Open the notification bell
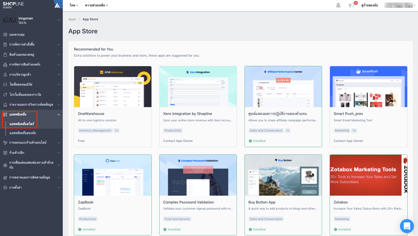The height and width of the screenshot is (236, 418). click(338, 5)
